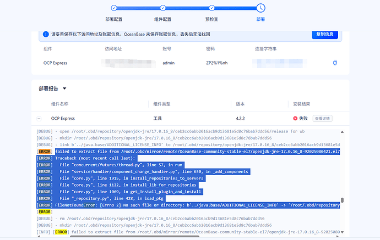The height and width of the screenshot is (240, 380).
Task: Open 查看详情 for OCP Express
Action: pos(323,118)
